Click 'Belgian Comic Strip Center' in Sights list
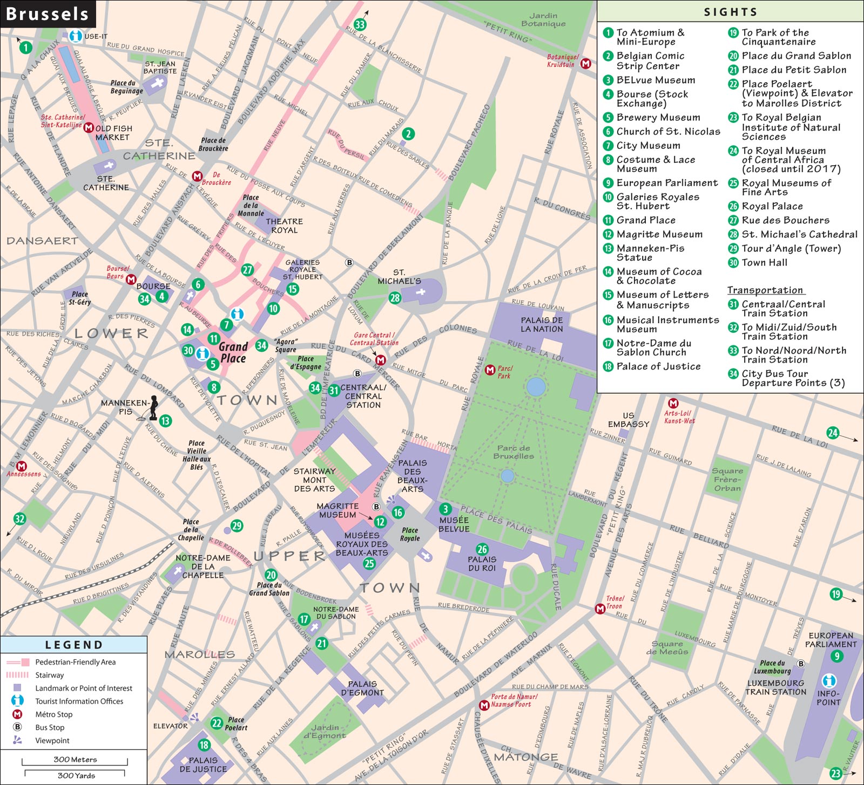The width and height of the screenshot is (864, 785). point(650,60)
